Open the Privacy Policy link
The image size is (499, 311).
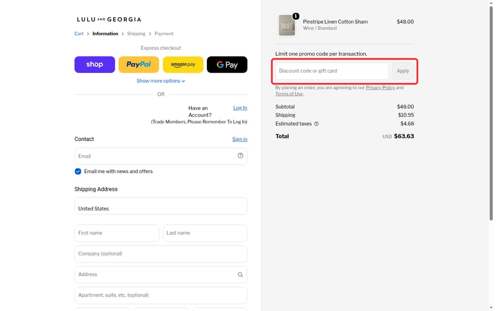click(x=380, y=88)
